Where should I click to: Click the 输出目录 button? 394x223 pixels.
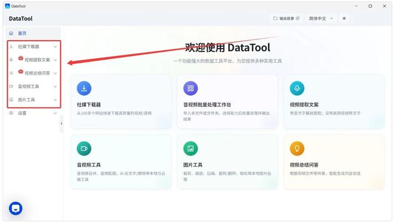(x=287, y=19)
